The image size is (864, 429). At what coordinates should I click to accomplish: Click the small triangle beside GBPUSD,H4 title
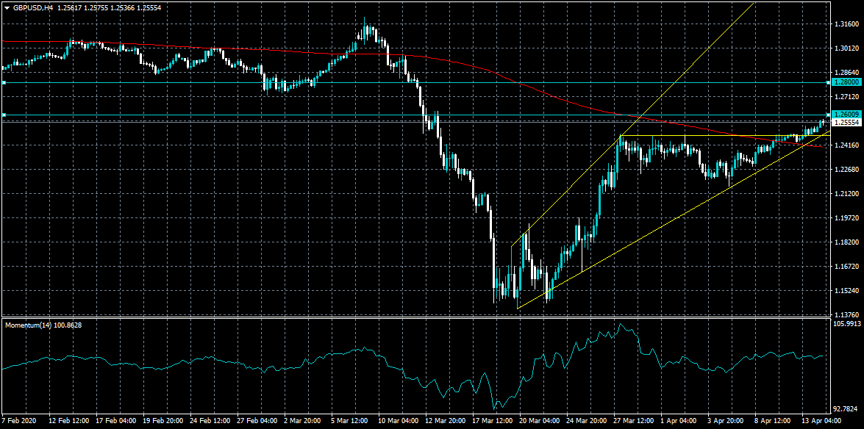tap(7, 7)
